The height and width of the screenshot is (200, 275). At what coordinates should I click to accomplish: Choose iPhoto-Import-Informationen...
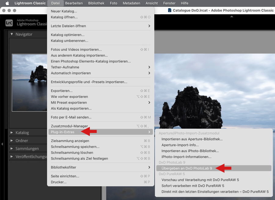(214, 157)
